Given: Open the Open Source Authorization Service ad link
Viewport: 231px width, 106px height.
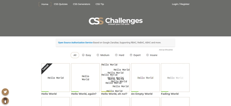Looking at the screenshot, I should (x=75, y=43).
